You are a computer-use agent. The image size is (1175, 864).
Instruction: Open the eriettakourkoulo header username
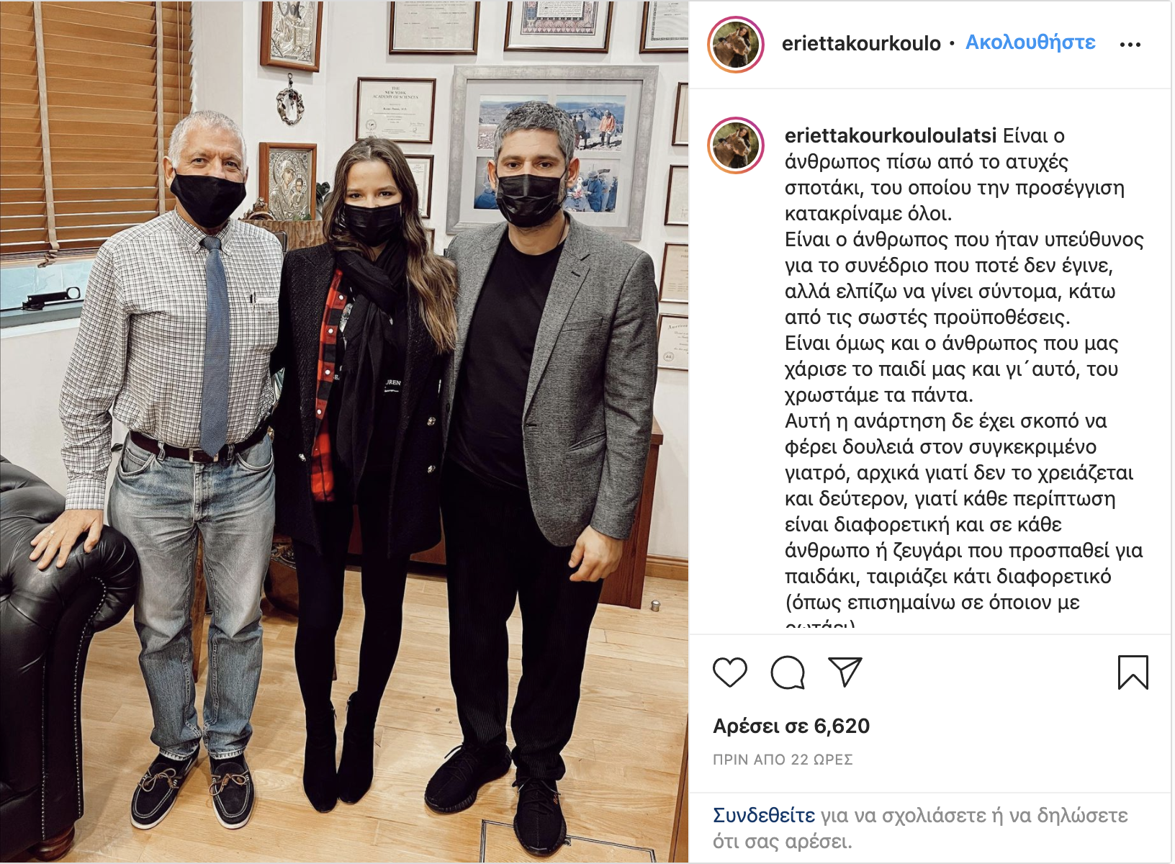click(861, 43)
